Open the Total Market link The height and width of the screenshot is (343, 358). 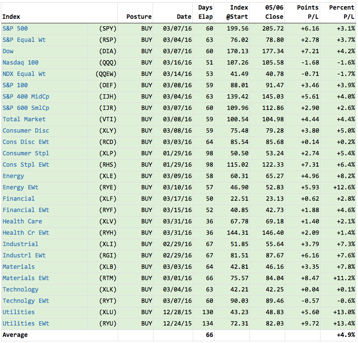(24, 119)
